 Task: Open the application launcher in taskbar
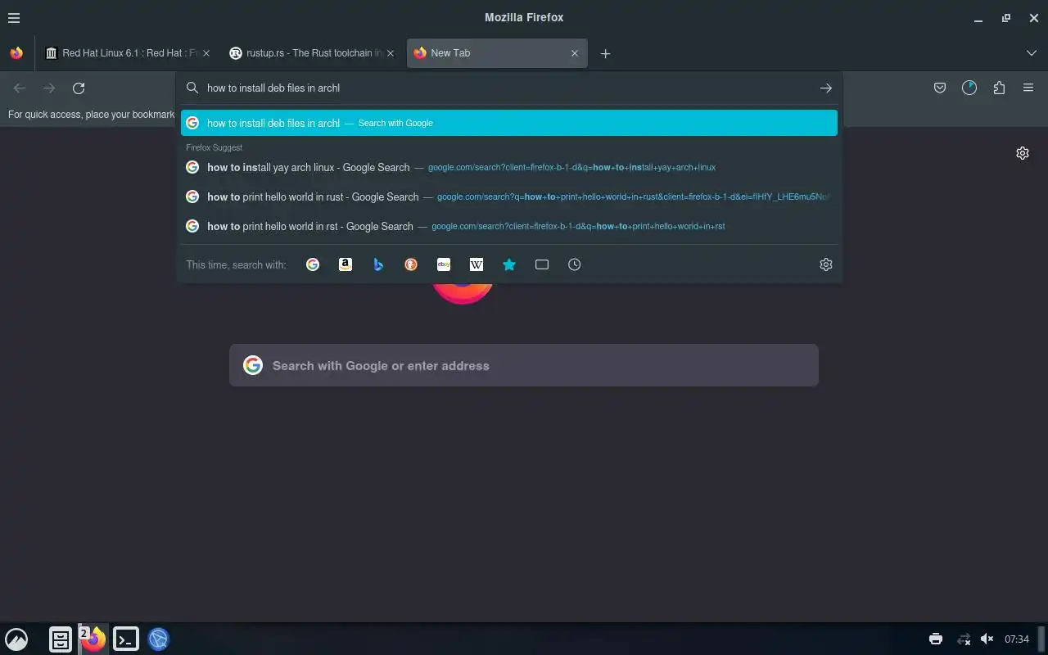[16, 639]
